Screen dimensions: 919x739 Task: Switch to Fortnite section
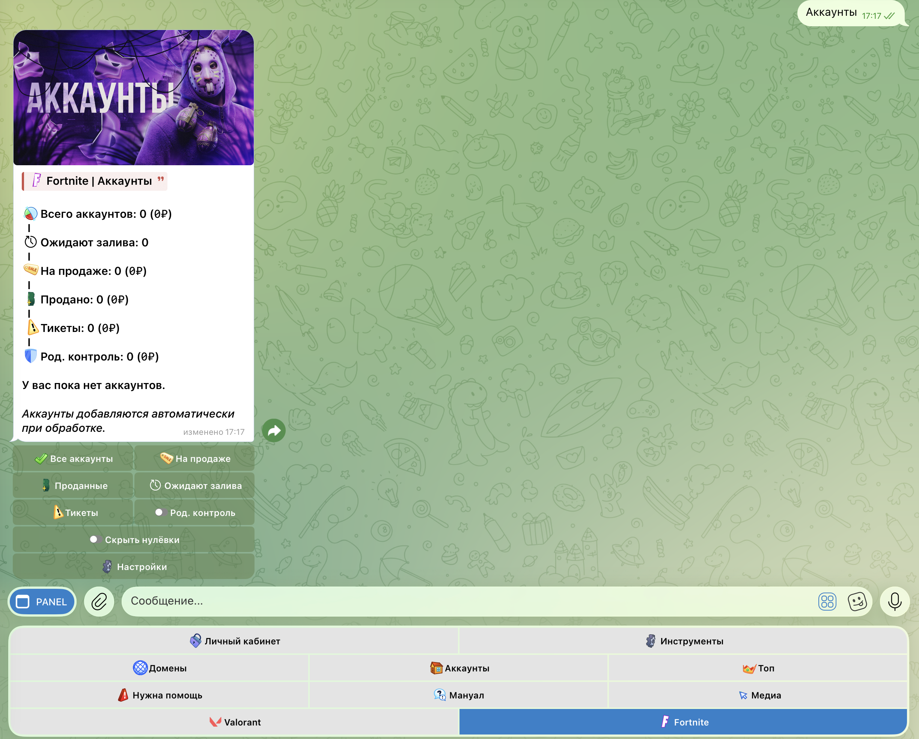pos(683,722)
